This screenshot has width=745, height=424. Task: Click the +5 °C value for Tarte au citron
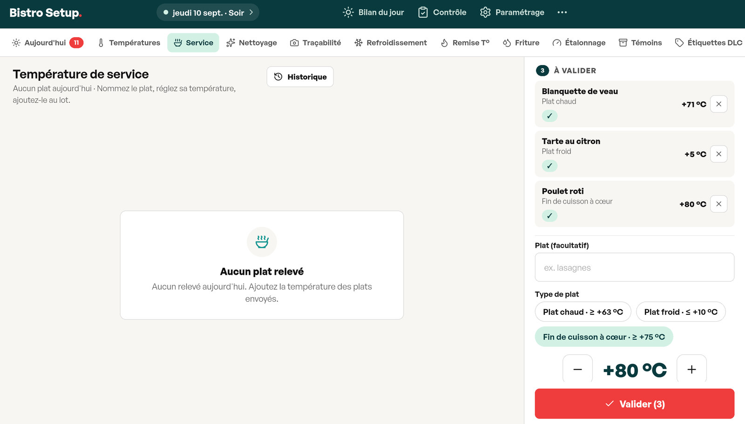pos(695,154)
